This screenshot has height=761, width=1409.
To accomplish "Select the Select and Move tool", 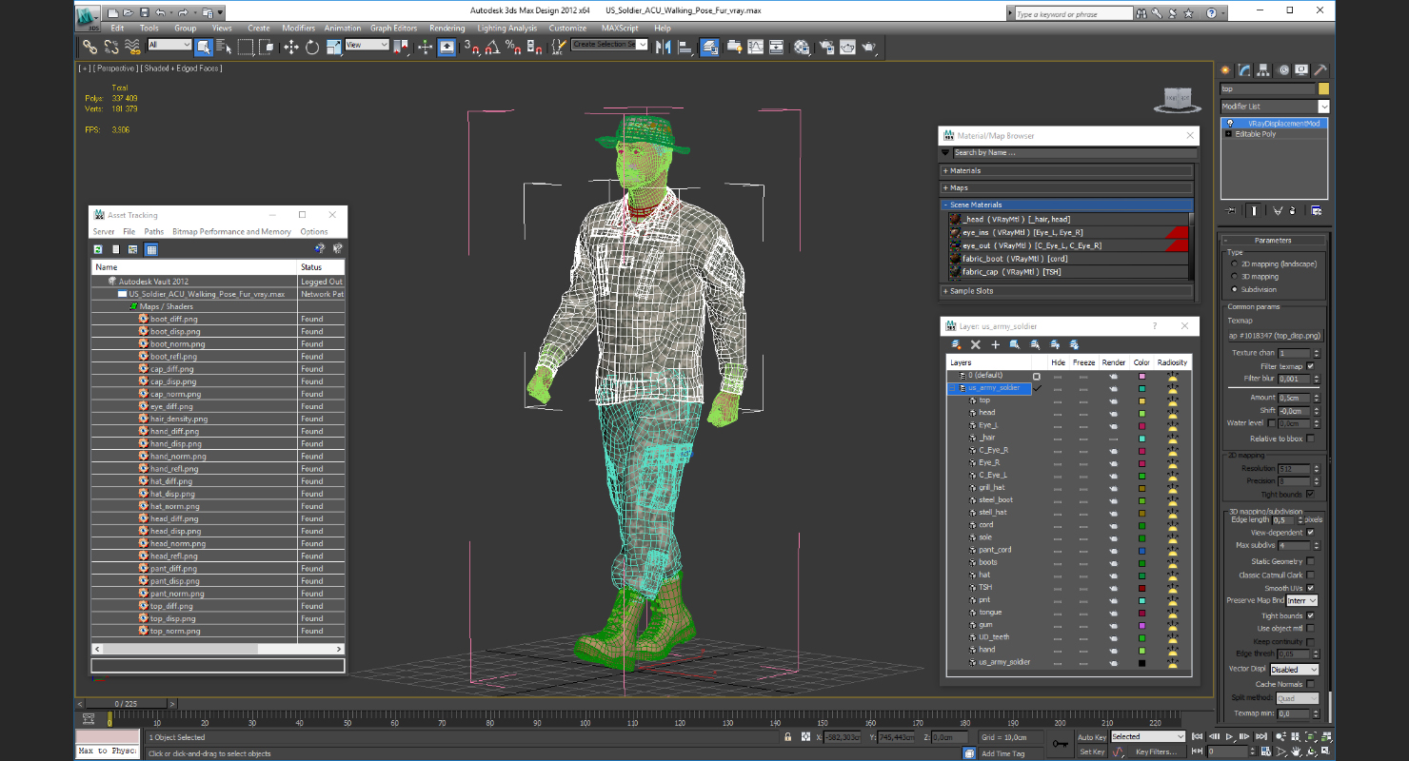I will pos(291,47).
